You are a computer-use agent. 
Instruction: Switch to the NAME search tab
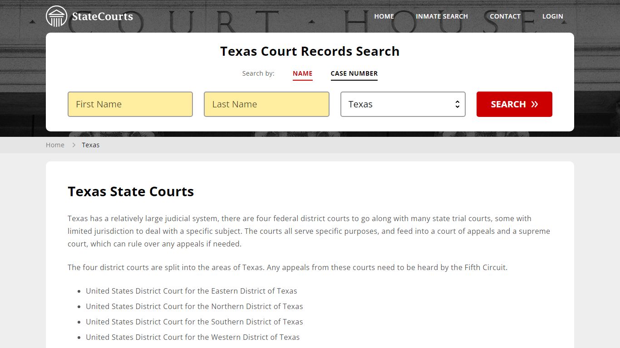pos(303,73)
